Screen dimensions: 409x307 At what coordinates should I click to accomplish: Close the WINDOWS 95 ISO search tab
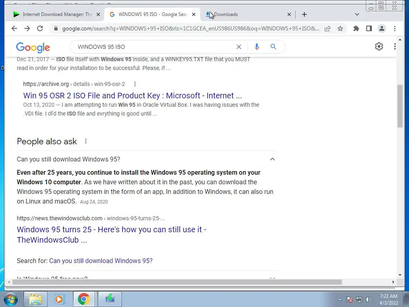point(194,14)
